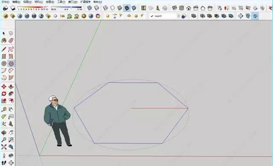Click the Zoom Extents tool

tap(4, 147)
